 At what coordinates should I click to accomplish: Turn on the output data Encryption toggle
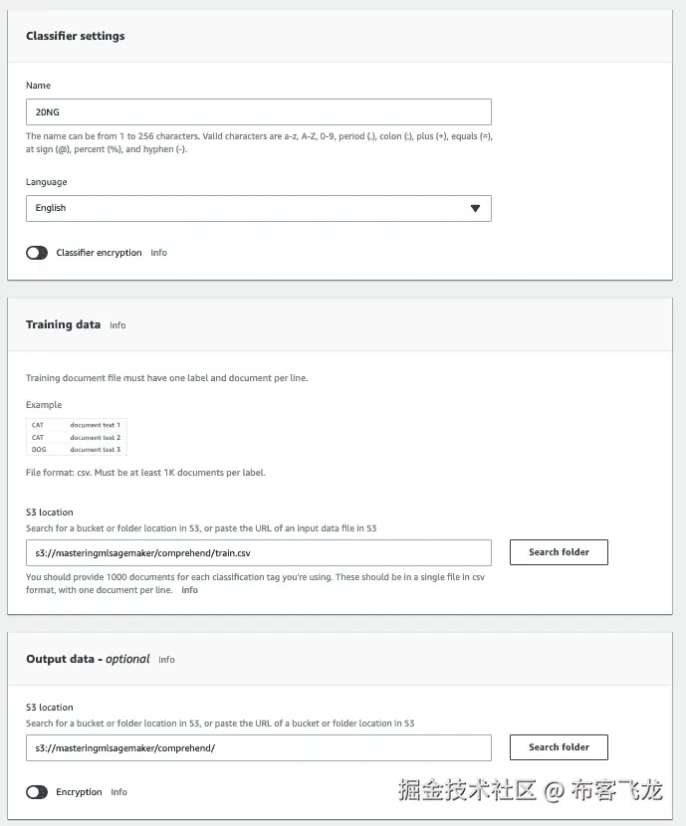tap(37, 792)
